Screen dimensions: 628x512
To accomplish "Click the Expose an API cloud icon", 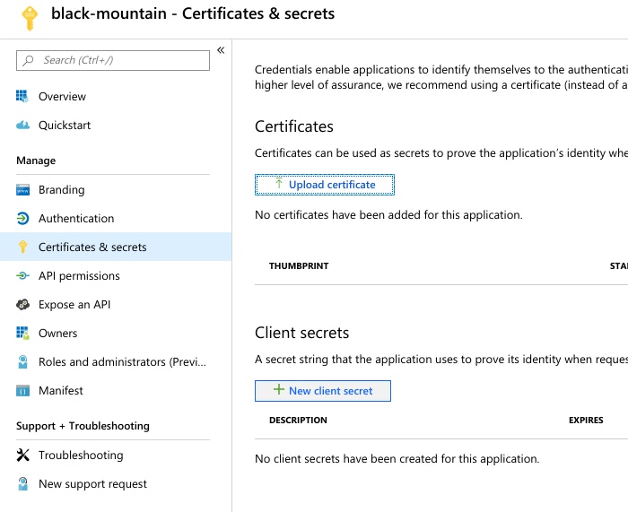I will 23,305.
